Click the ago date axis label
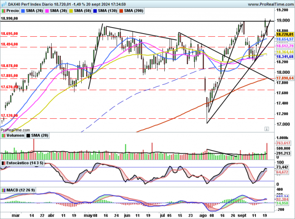Screen dimensions: 295x219 pyautogui.click(x=203, y=215)
